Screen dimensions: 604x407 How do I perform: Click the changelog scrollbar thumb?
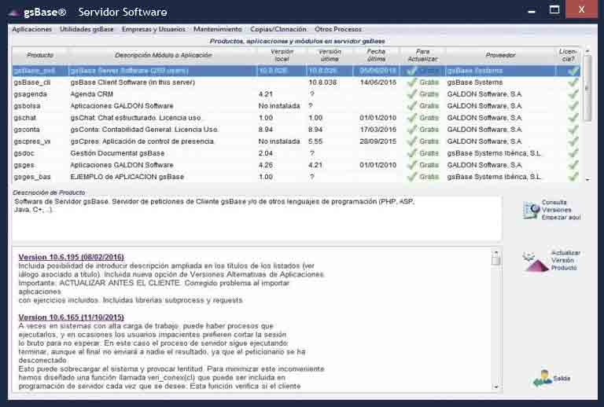(496, 261)
